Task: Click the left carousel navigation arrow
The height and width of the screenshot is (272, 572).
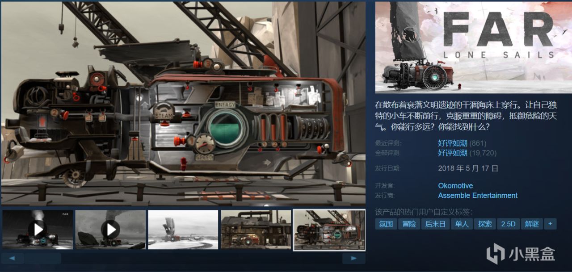Action: [13, 258]
